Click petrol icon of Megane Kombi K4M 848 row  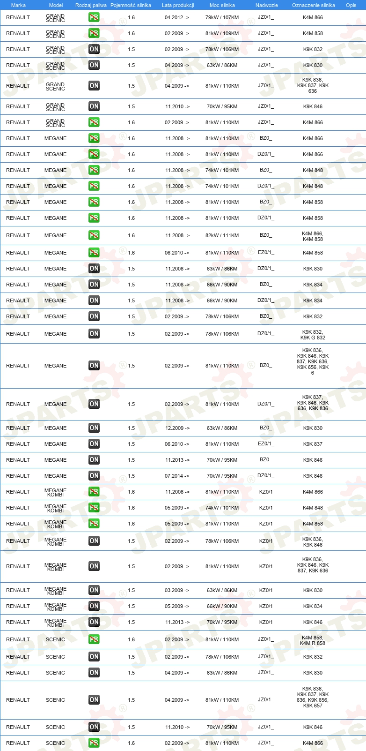[x=94, y=508]
